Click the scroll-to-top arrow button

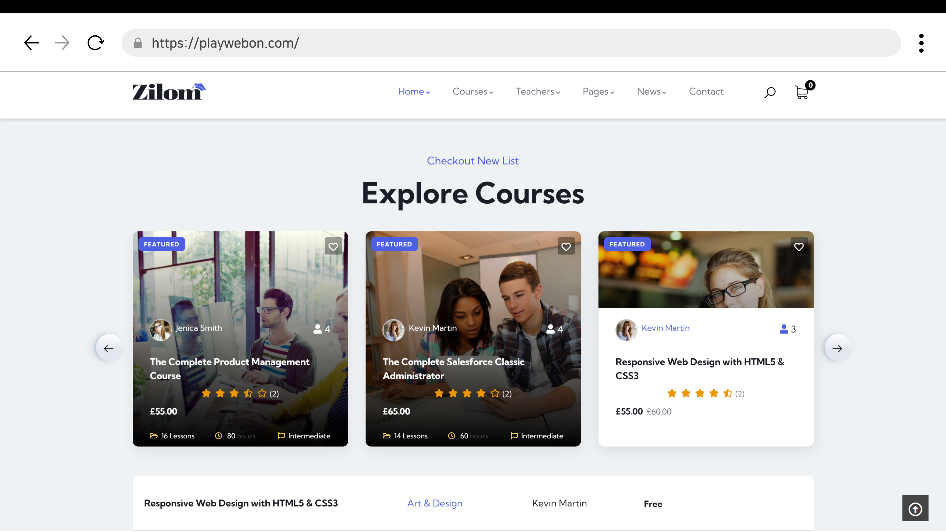click(x=915, y=508)
